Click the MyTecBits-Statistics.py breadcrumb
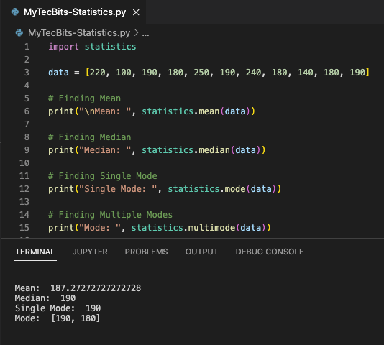The height and width of the screenshot is (345, 384). (x=79, y=33)
